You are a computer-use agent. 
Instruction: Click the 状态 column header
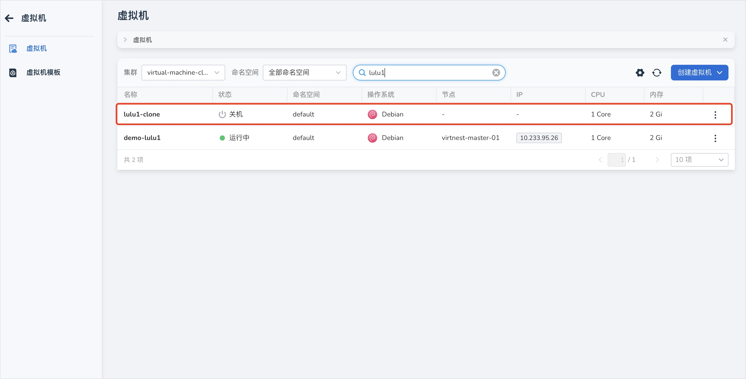[225, 95]
